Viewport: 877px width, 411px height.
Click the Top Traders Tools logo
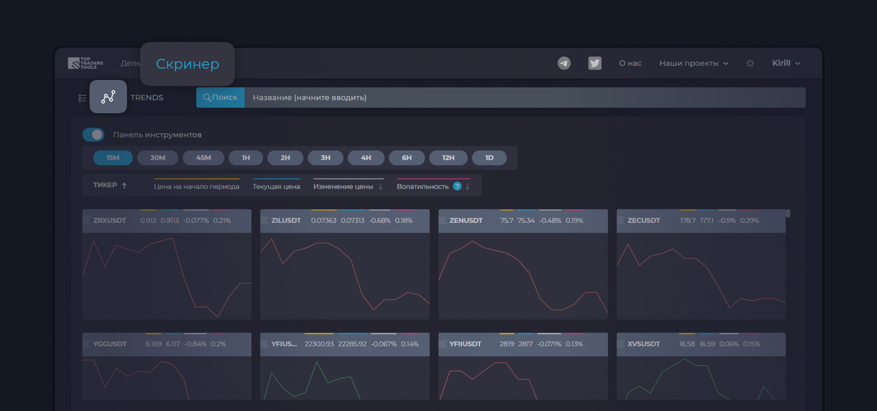(x=85, y=63)
